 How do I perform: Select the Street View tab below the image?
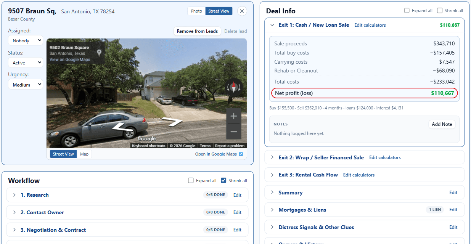(x=63, y=154)
